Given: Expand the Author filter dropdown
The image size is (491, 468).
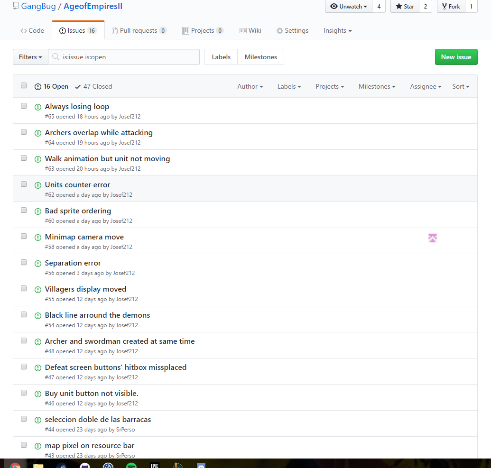Looking at the screenshot, I should 250,86.
